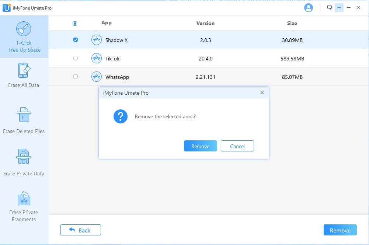This screenshot has height=245, width=369.
Task: Click the 85.07MB size value
Action: click(292, 77)
